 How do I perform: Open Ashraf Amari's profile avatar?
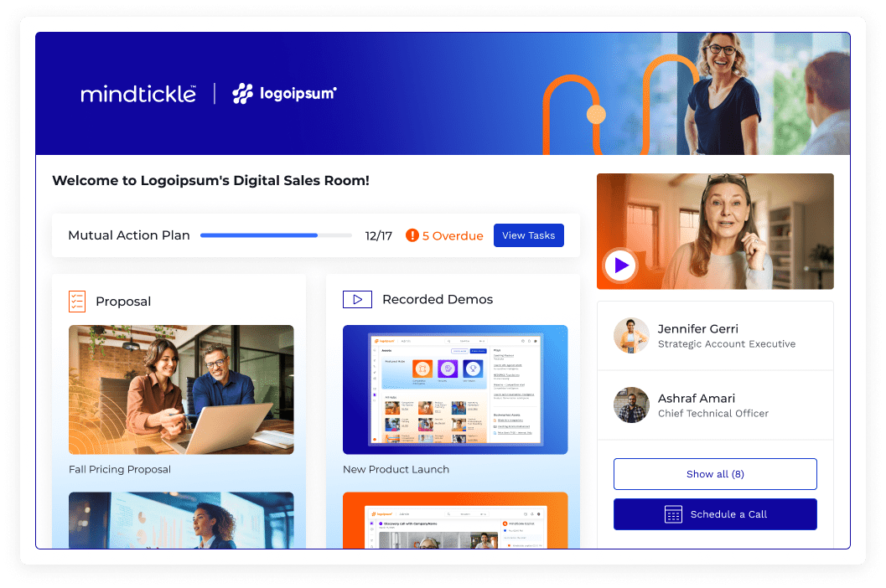tap(631, 405)
